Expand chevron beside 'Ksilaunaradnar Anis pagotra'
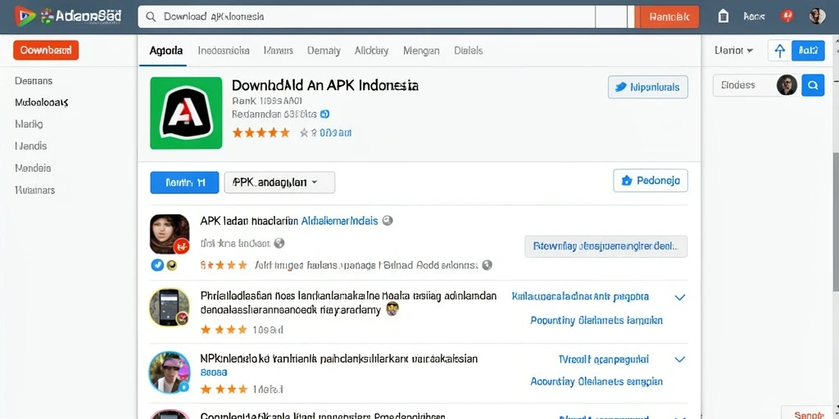Screen dimensions: 839x419 pyautogui.click(x=679, y=297)
